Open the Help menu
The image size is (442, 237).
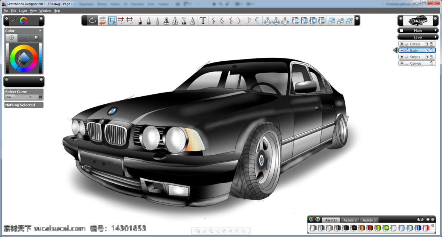coord(57,11)
